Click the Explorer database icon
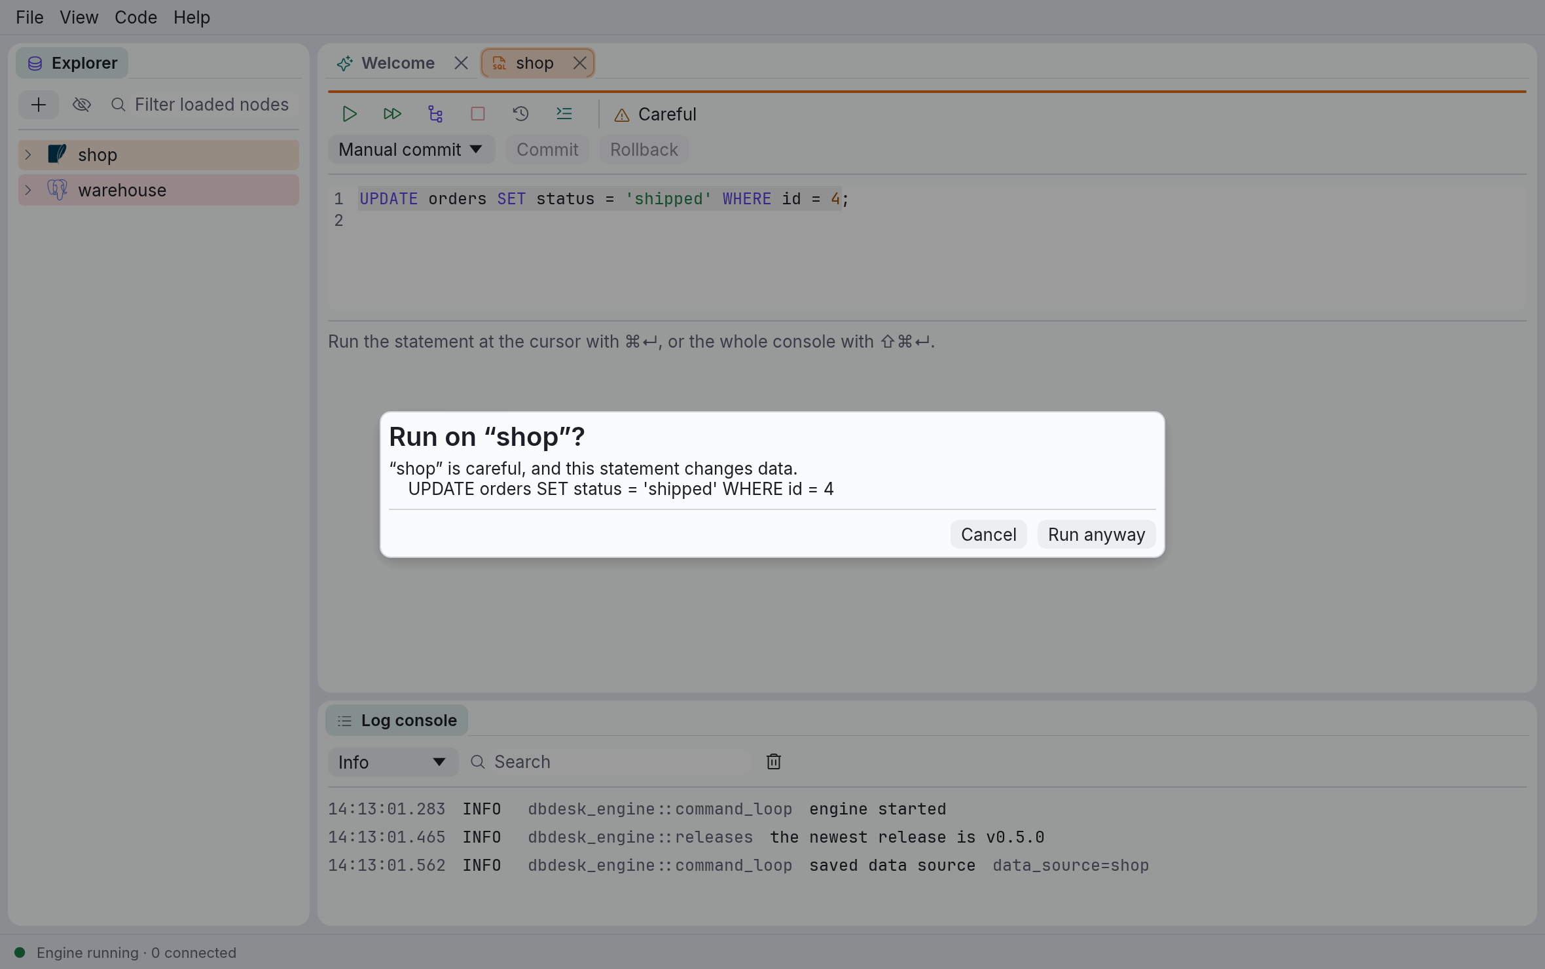This screenshot has height=969, width=1545. (35, 64)
